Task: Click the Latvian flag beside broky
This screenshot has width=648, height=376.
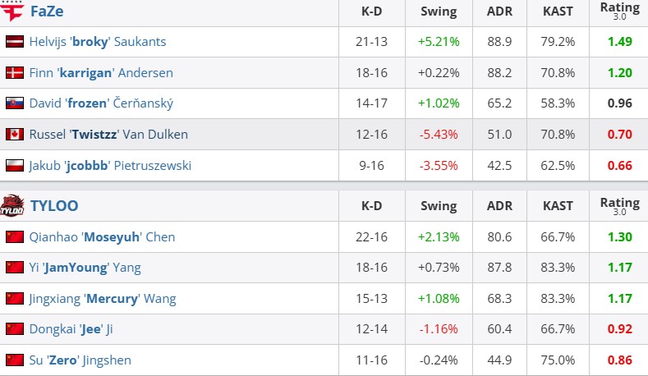Action: (15, 42)
